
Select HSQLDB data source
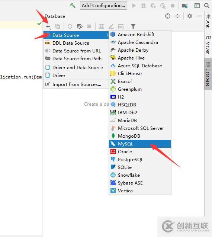(140, 105)
